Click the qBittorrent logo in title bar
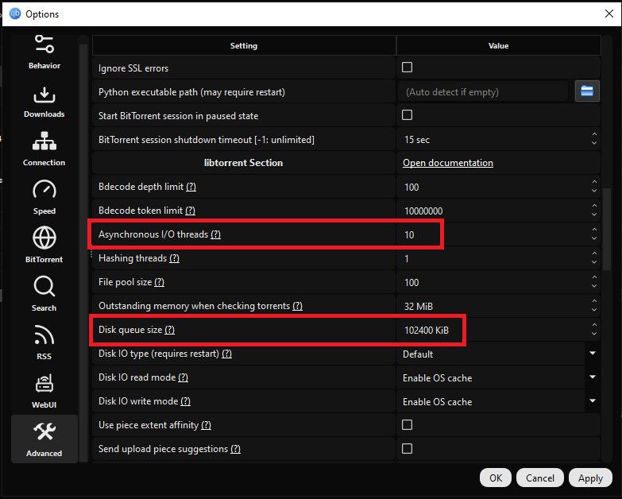 (x=14, y=14)
